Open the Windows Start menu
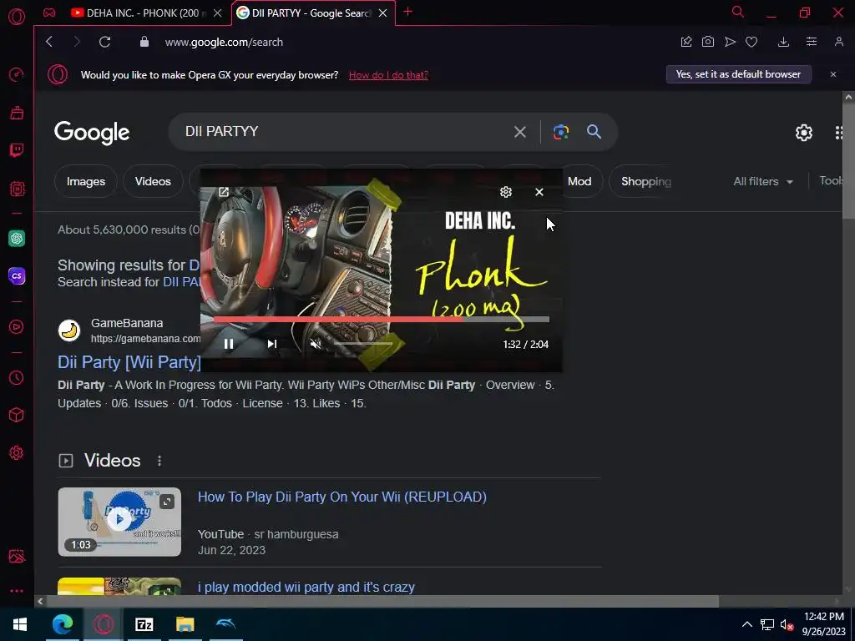 pos(20,624)
